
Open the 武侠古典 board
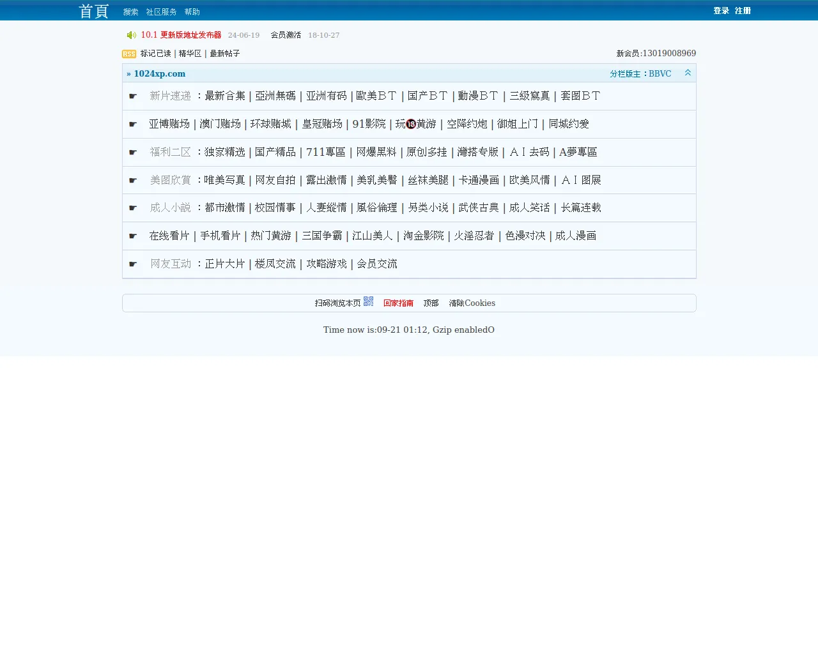pyautogui.click(x=479, y=208)
